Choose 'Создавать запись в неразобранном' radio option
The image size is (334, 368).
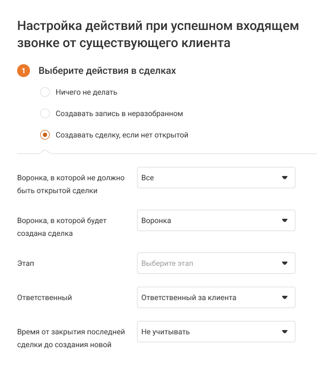[45, 113]
